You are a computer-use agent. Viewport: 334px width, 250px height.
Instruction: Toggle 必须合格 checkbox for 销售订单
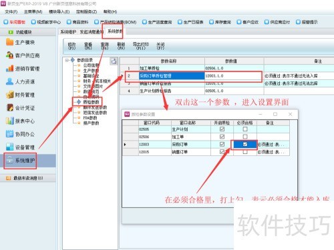coord(245,152)
